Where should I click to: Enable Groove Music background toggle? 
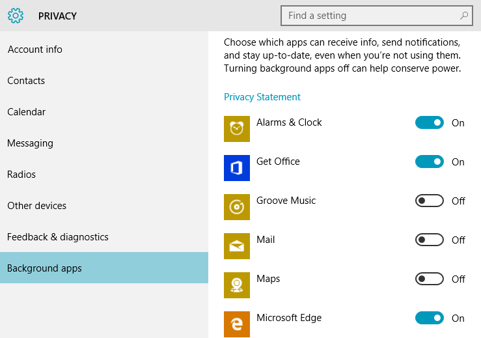tap(430, 201)
